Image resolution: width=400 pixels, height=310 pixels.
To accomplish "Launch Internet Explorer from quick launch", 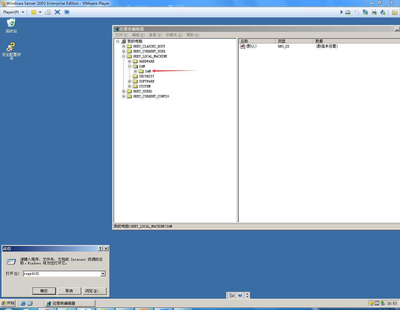I will click(x=23, y=303).
